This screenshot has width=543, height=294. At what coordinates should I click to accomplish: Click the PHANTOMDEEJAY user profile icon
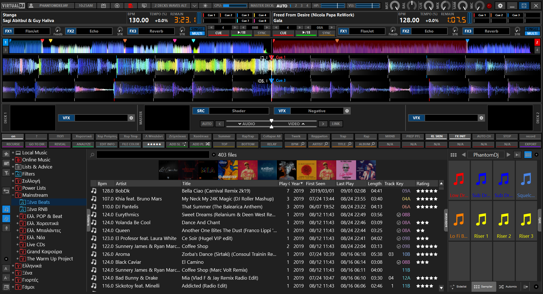click(x=31, y=6)
